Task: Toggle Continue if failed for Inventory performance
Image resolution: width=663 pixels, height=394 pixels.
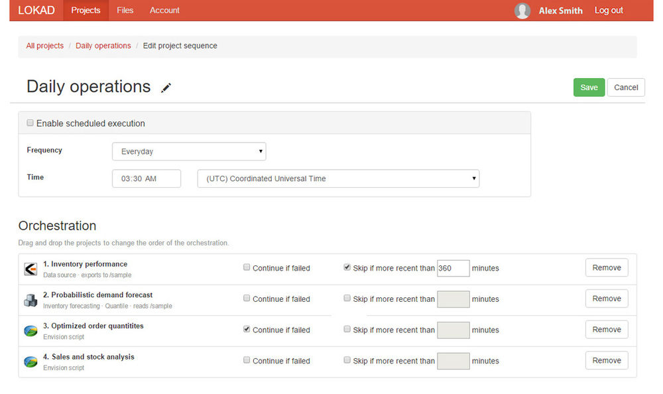Action: [247, 268]
